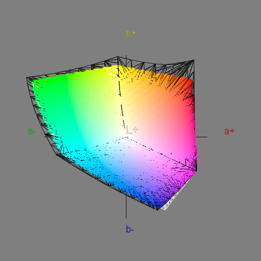Click the green a- axis label
The width and height of the screenshot is (261, 261).
pos(32,131)
